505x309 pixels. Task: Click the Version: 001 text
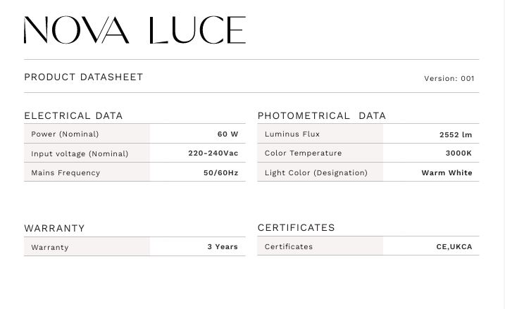pyautogui.click(x=449, y=79)
